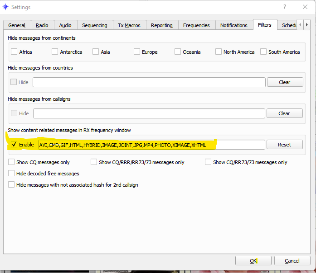
Task: Tick the Europe continent checkbox
Action: click(x=137, y=52)
